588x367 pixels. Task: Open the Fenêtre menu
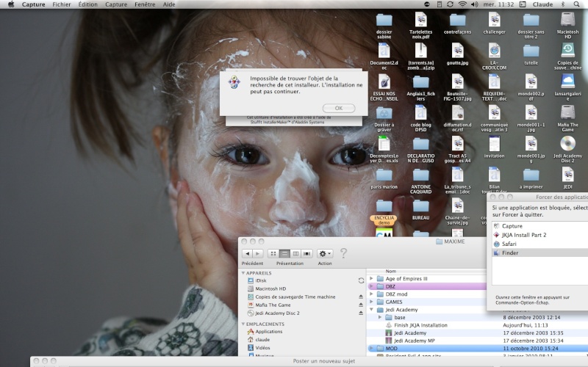coord(145,4)
